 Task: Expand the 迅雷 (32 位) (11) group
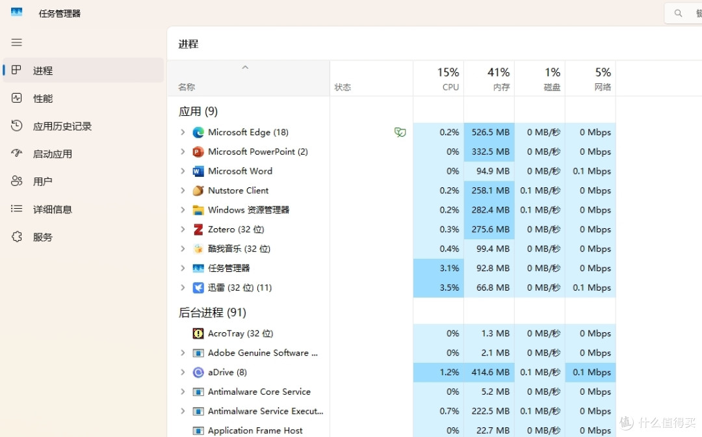183,287
